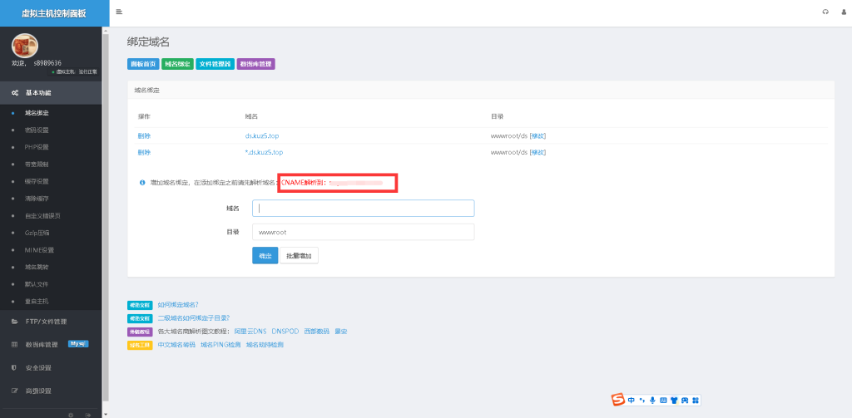Open the ds.kuz5.top domain link
The width and height of the screenshot is (852, 418).
pos(262,135)
